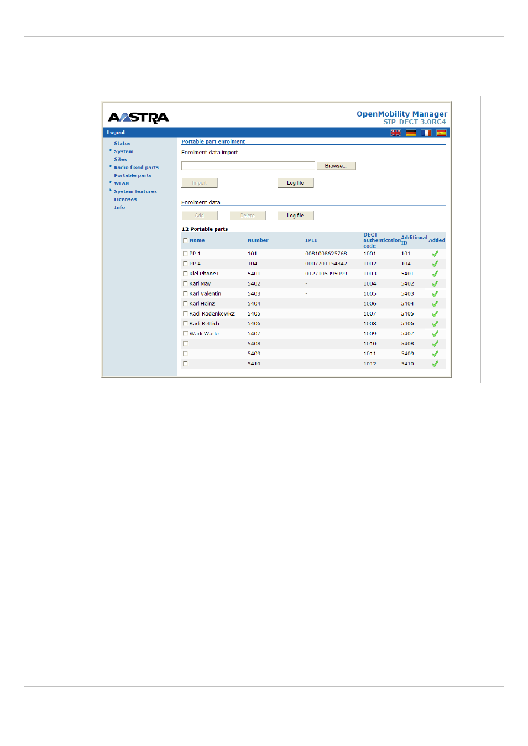Viewport: 528px width, 746px height.
Task: Check the box for PP 1
Action: pos(185,253)
